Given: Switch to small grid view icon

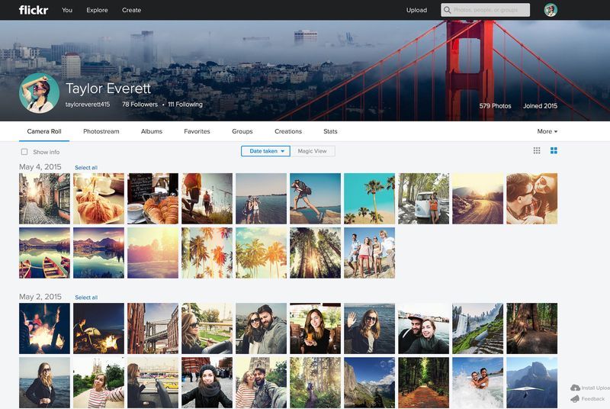Looking at the screenshot, I should tap(537, 151).
